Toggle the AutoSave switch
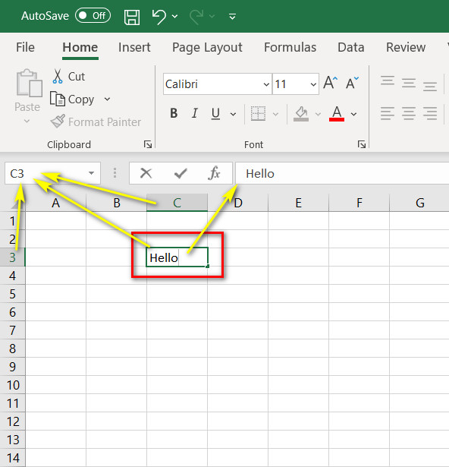Viewport: 449px width, 467px height. (93, 15)
